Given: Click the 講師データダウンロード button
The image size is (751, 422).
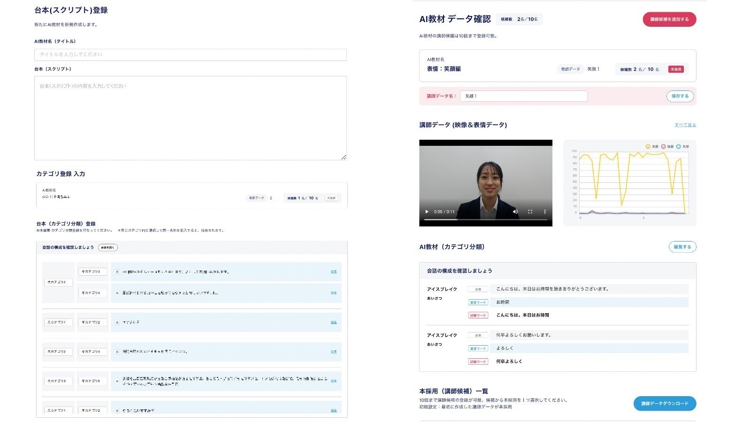Looking at the screenshot, I should pos(664,403).
